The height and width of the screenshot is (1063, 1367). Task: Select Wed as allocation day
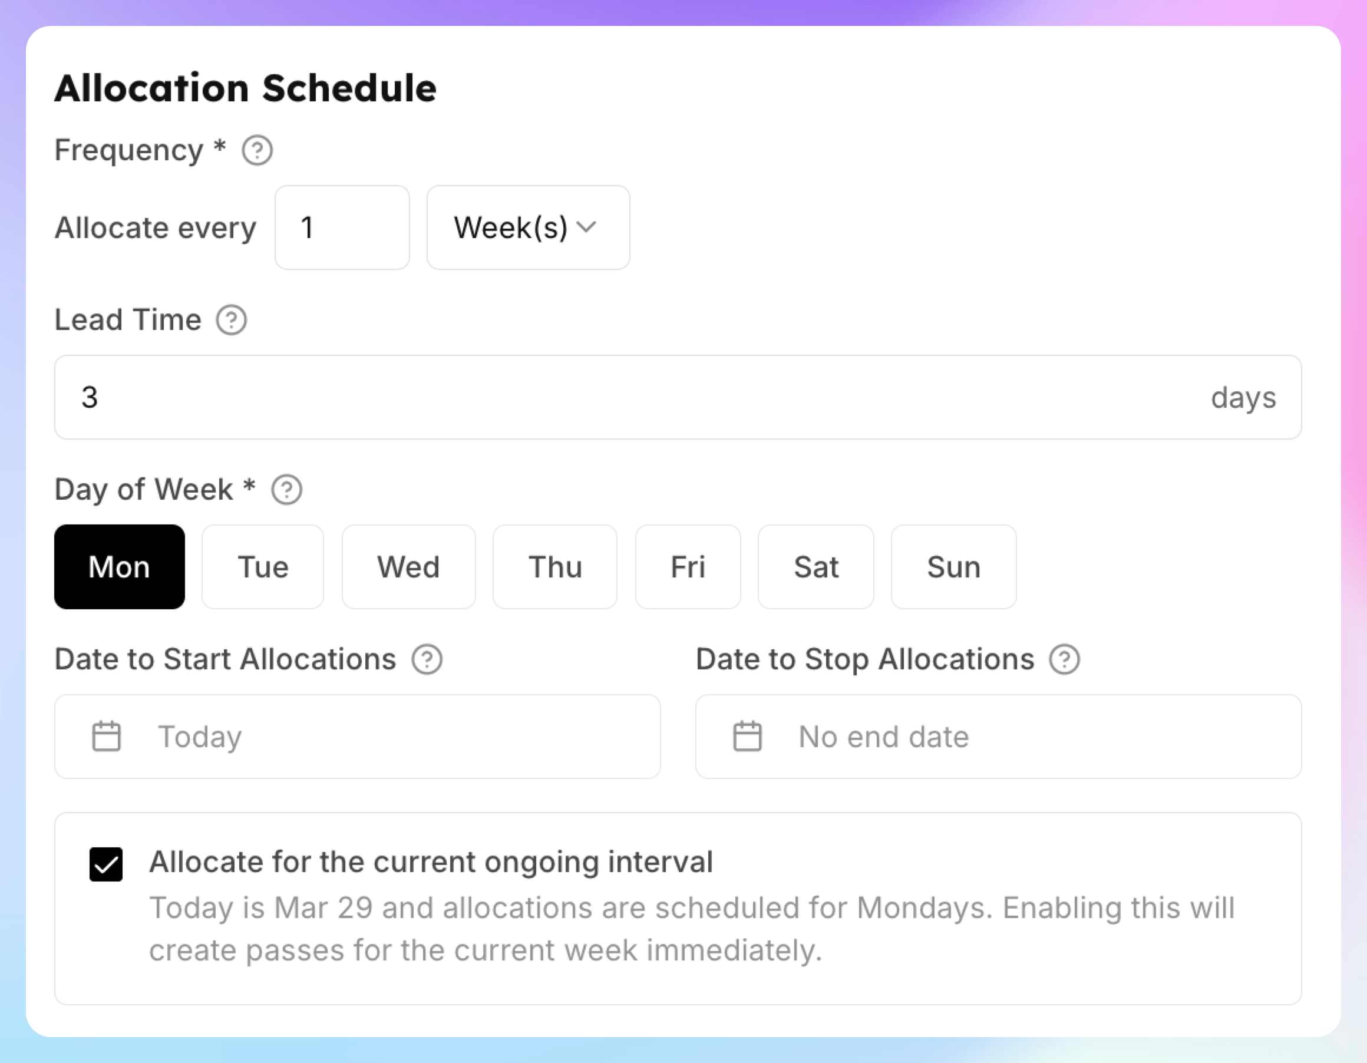click(x=409, y=566)
